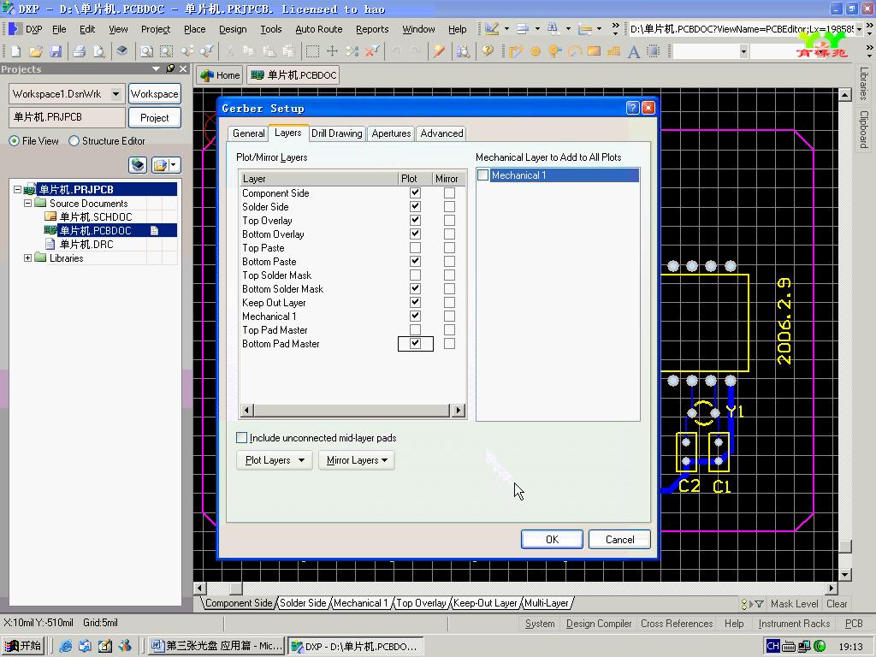
Task: Collapse the 单片机.PRJPCB project node
Action: pos(17,189)
